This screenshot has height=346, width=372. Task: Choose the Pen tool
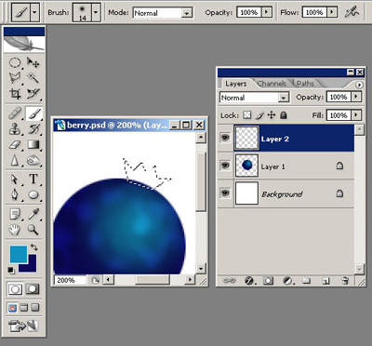tap(15, 195)
